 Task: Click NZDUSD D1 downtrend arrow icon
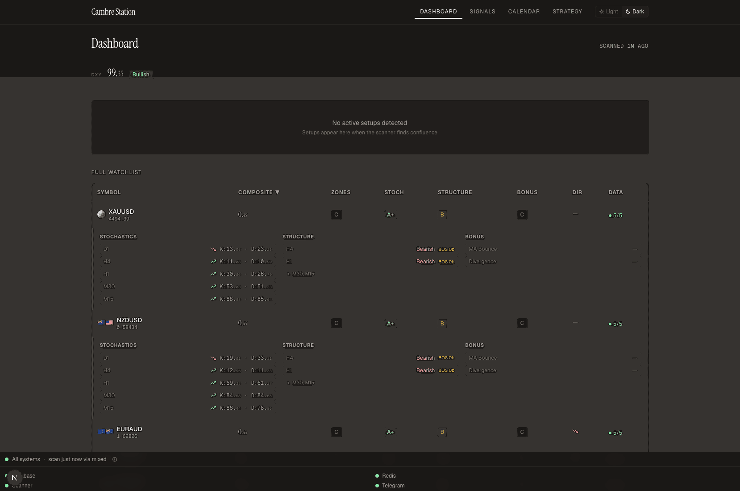[x=213, y=358]
